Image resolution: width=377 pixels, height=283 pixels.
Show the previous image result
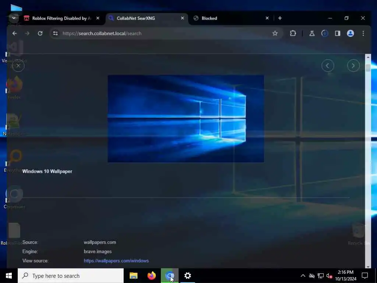pos(328,66)
